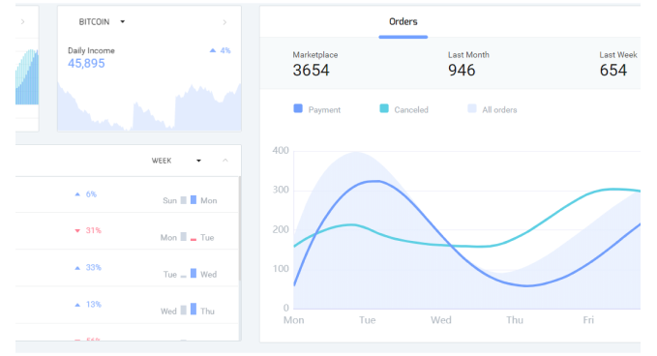657x356 pixels.
Task: Click the 300 y-axis label
Action: [281, 190]
